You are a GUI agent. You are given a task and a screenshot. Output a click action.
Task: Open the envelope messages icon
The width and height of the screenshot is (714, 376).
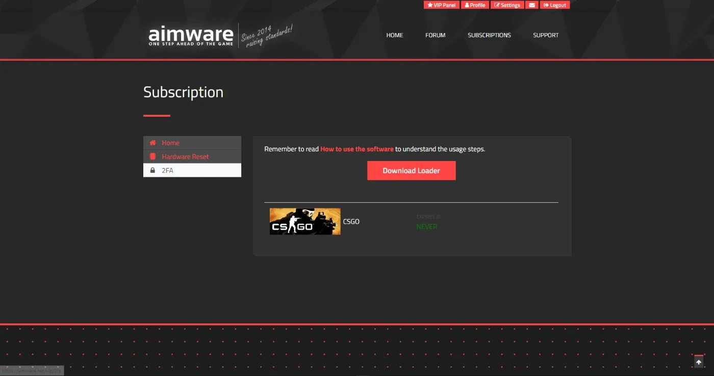[x=532, y=5]
